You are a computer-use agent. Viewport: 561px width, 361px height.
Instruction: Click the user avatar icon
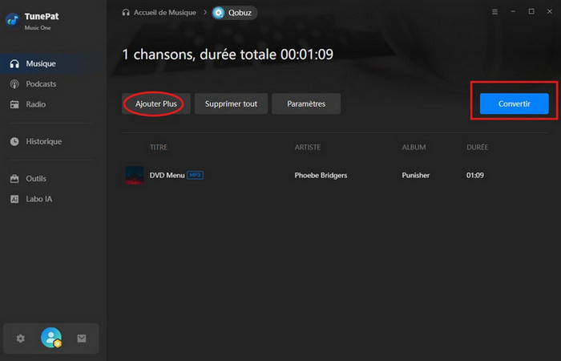[51, 339]
